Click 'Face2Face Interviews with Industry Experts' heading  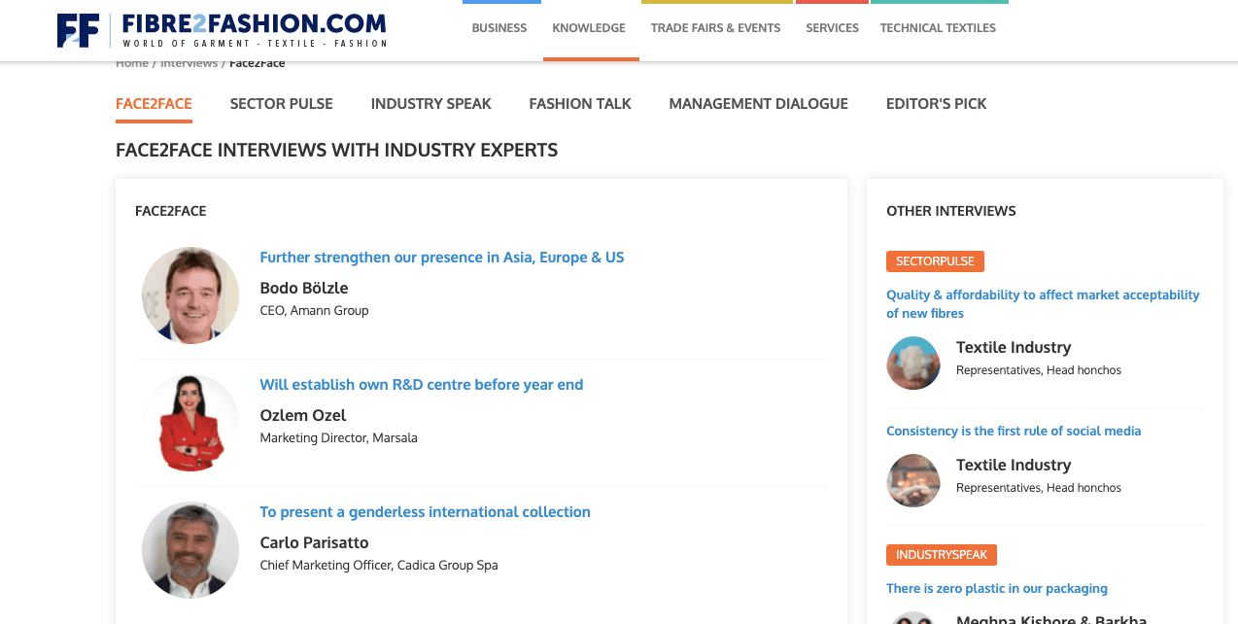click(x=336, y=150)
